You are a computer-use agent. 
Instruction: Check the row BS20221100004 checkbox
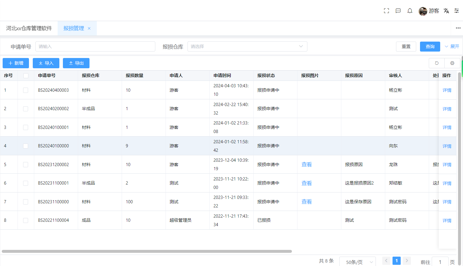[x=26, y=220]
